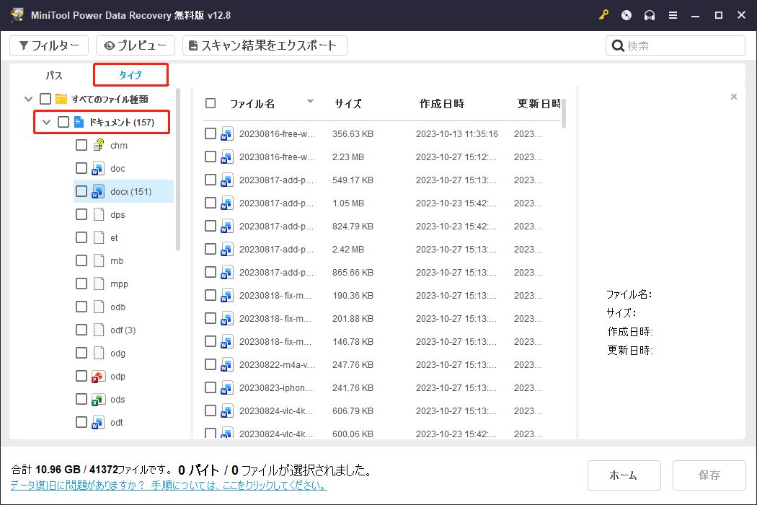
Task: Collapse the ドキュメント (157) tree node
Action: (x=45, y=122)
